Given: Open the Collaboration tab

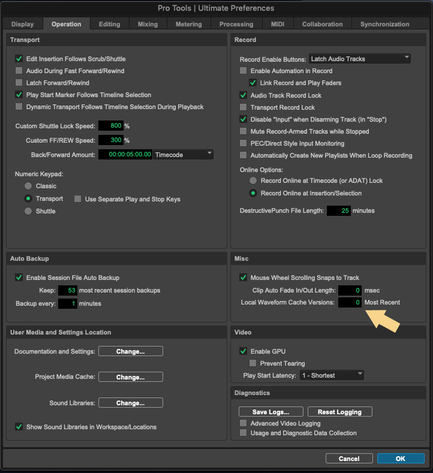Looking at the screenshot, I should point(322,24).
